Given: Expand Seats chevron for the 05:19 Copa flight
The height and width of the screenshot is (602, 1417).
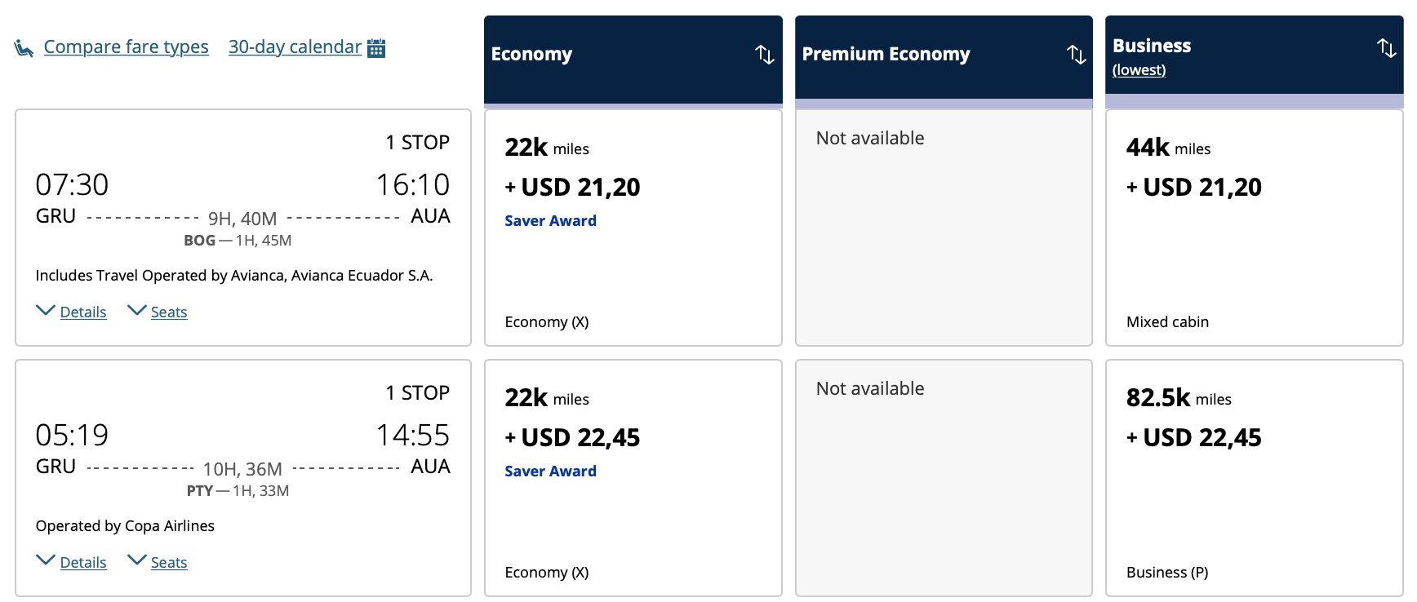Looking at the screenshot, I should click(137, 561).
